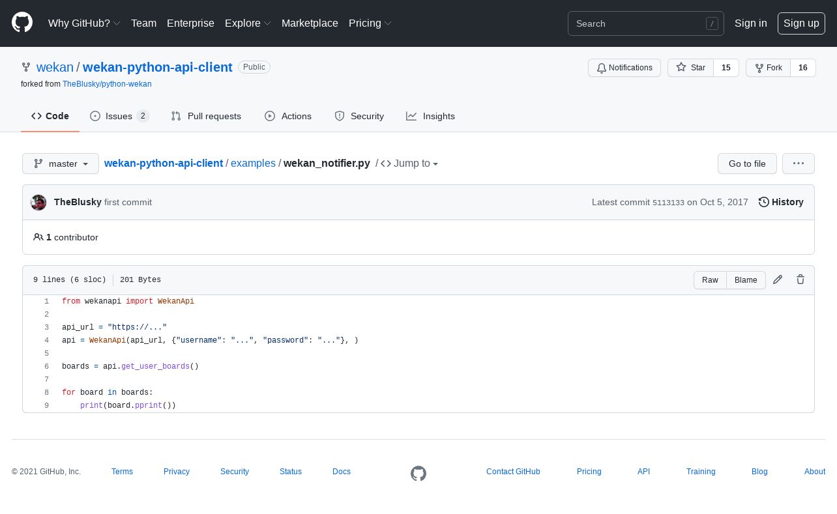View the 16 forks count

click(x=803, y=68)
